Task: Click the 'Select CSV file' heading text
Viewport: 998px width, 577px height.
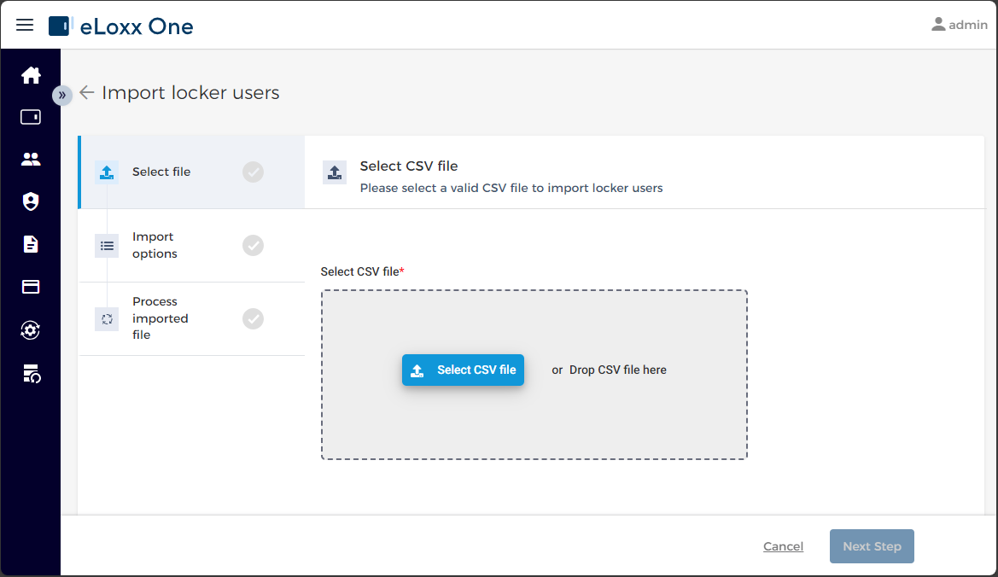Action: (x=409, y=166)
